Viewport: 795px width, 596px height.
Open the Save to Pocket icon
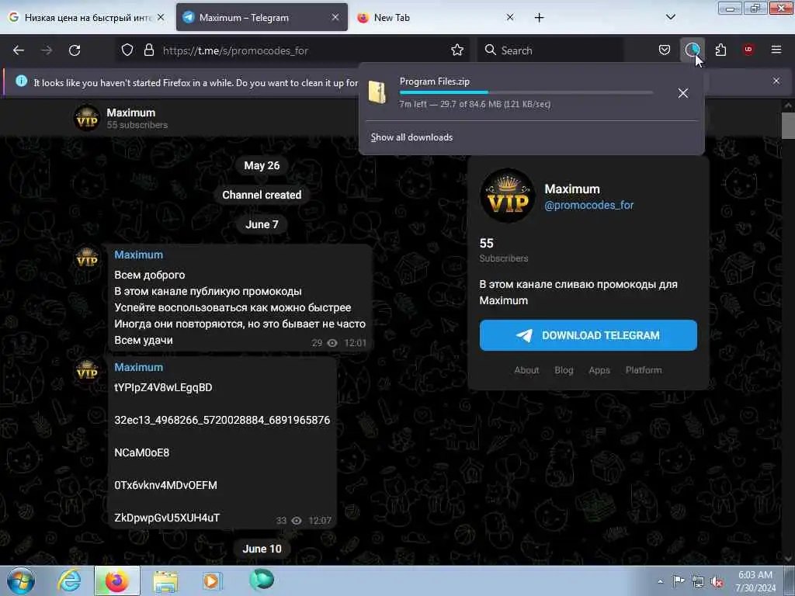coord(665,50)
